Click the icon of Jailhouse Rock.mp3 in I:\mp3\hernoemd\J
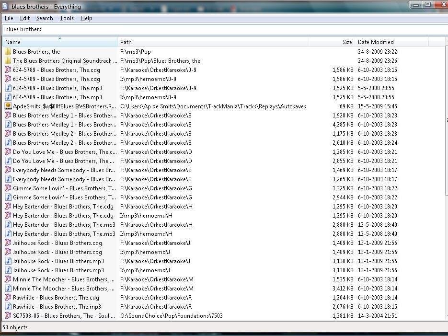 tap(8, 270)
